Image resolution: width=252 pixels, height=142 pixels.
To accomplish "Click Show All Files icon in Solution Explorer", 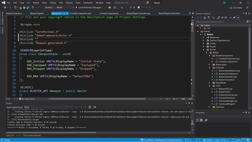I will coord(226,17).
